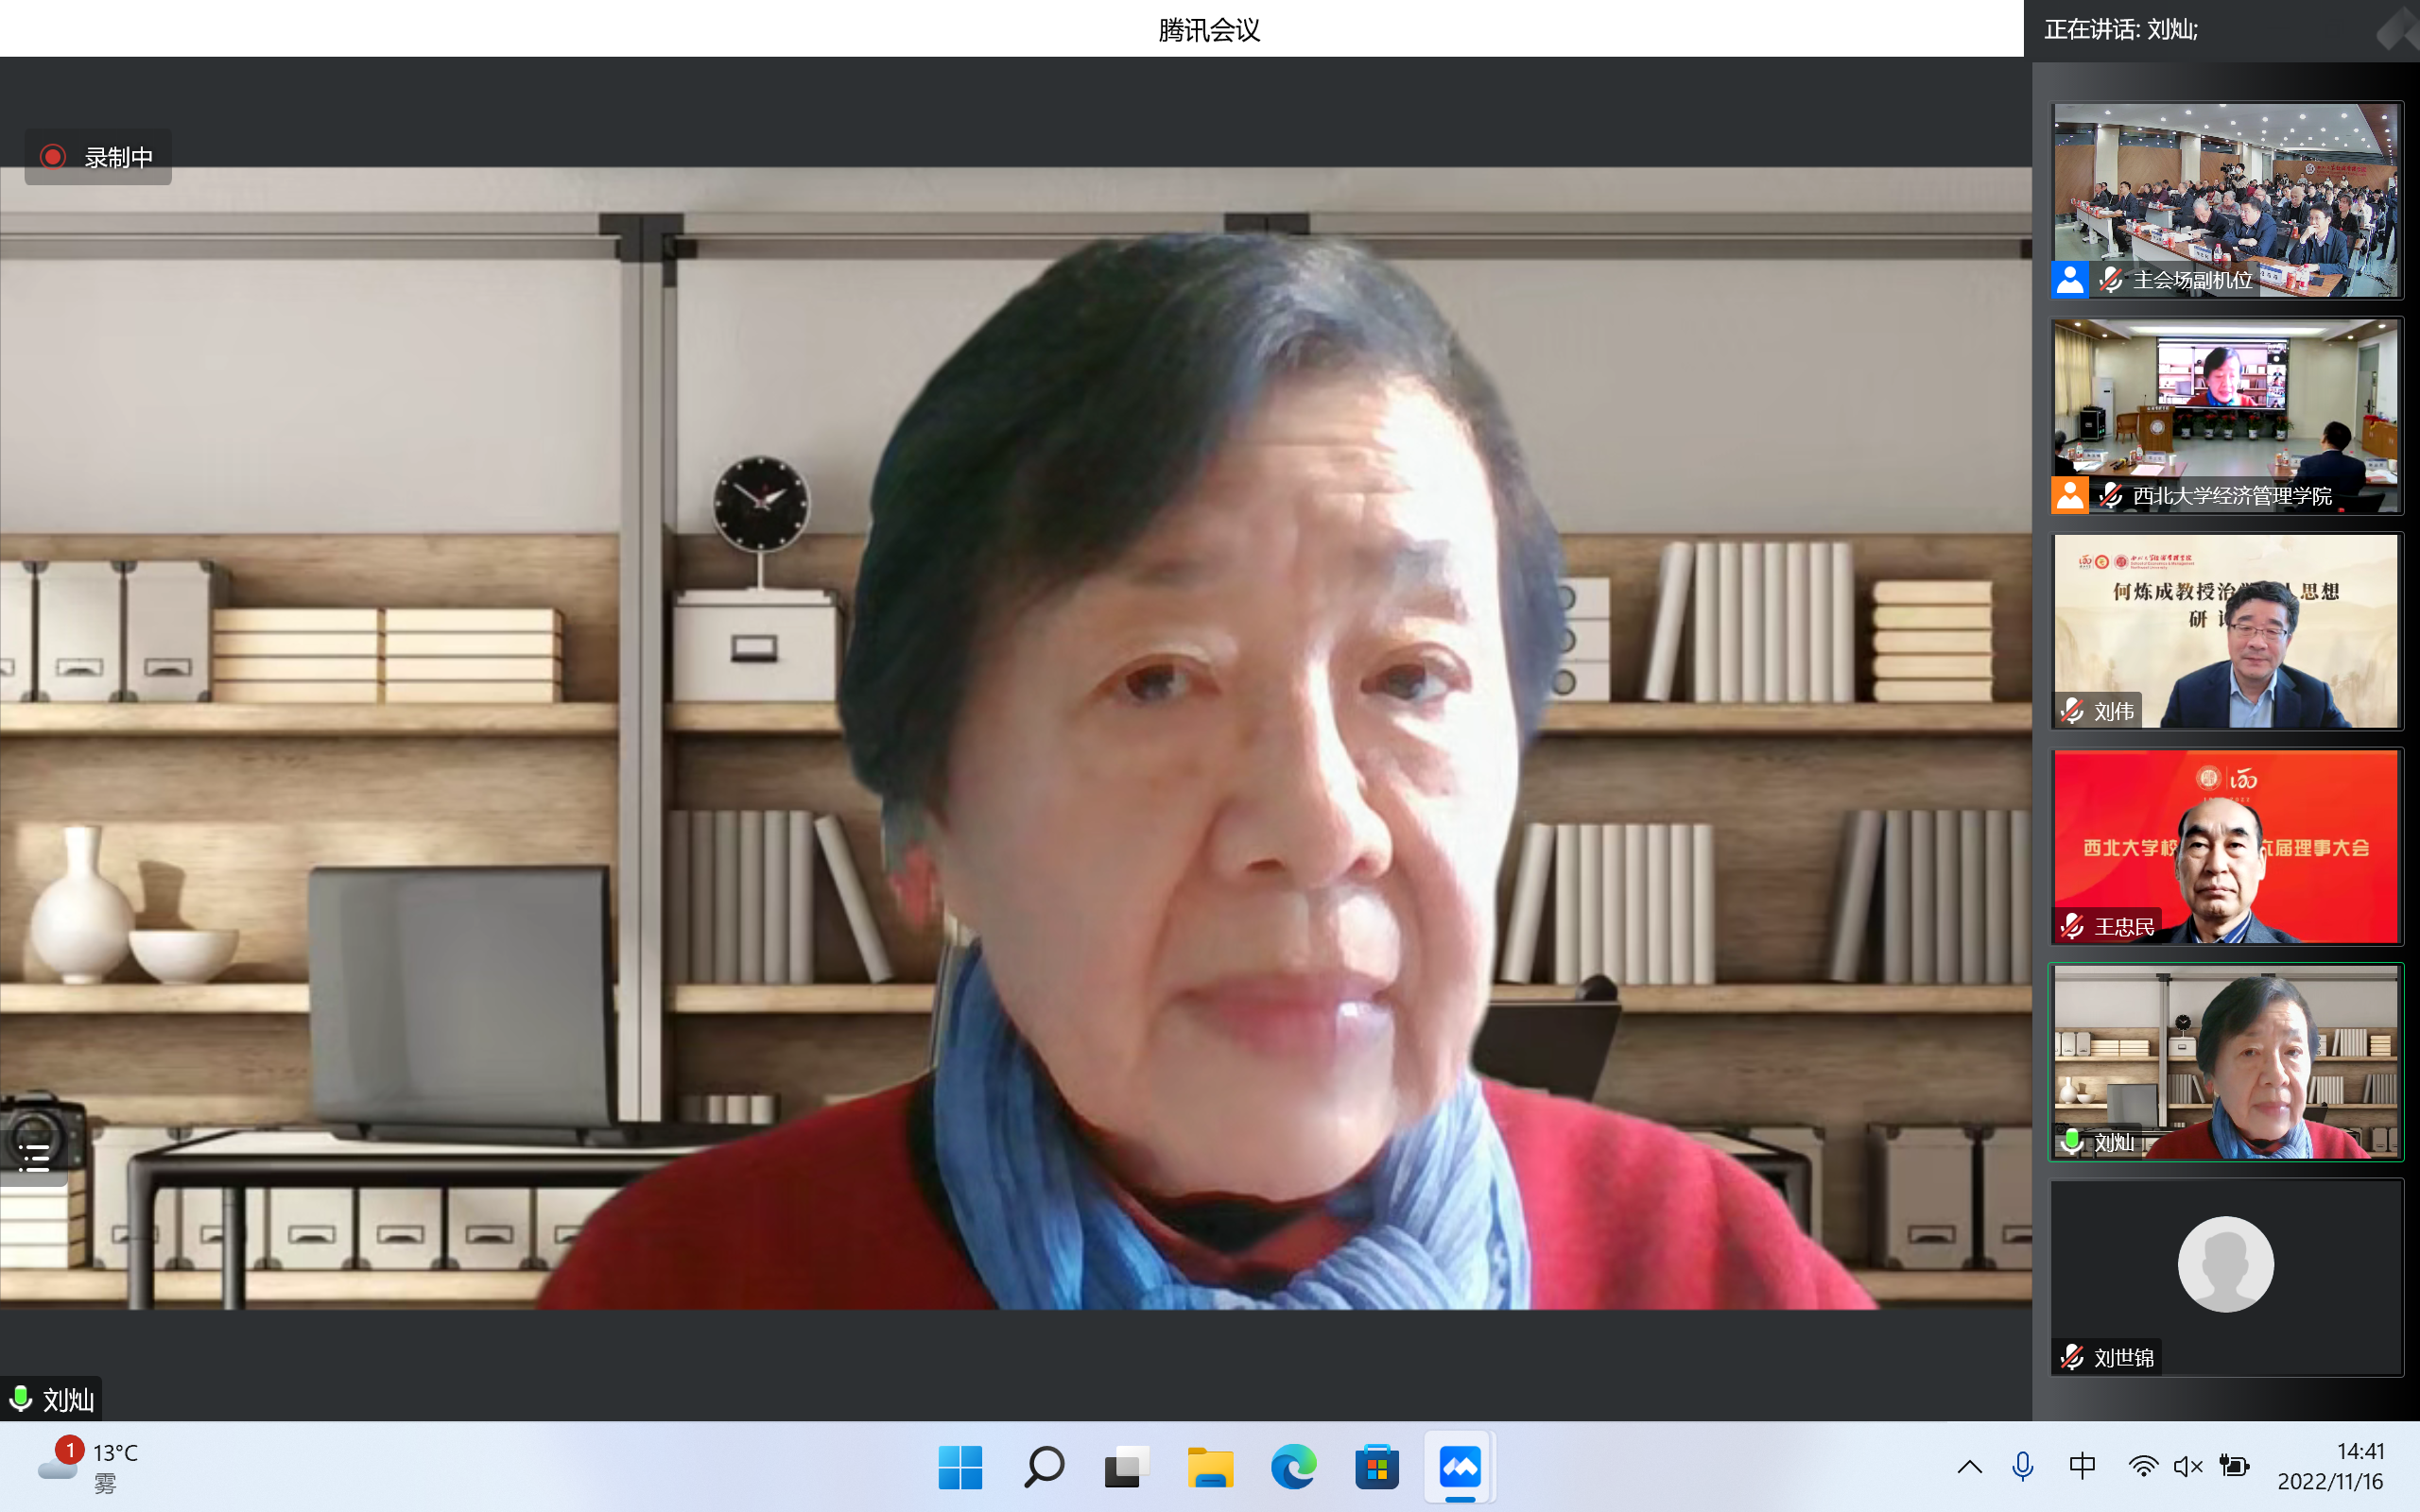Click the muted mic icon beside 刘世锦

[2072, 1357]
